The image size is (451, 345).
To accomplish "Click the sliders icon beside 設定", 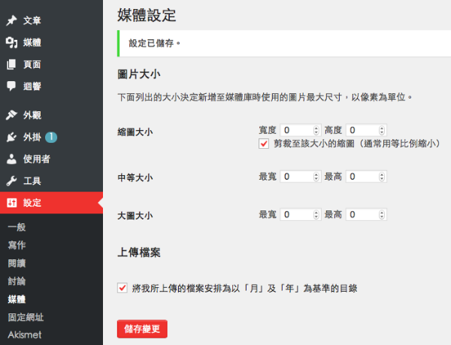I will point(11,203).
